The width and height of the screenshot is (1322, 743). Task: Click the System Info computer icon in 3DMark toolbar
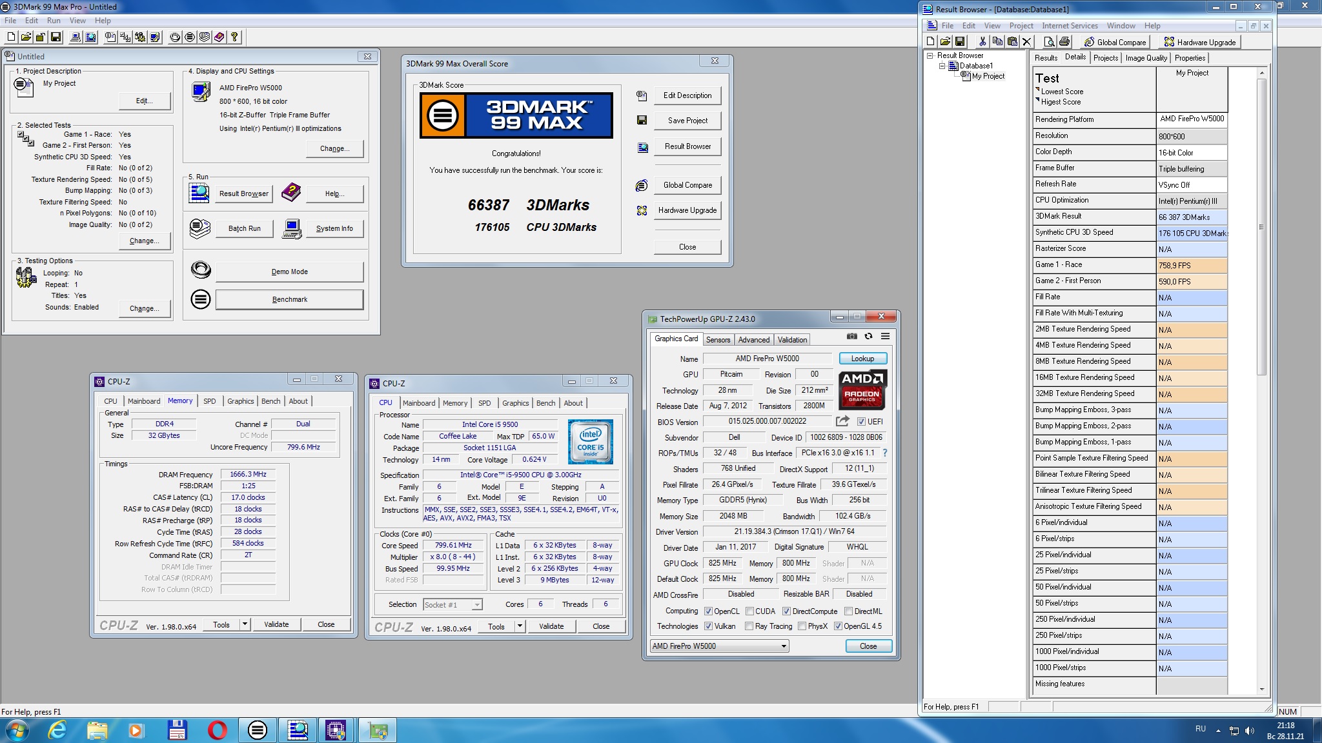click(x=76, y=37)
